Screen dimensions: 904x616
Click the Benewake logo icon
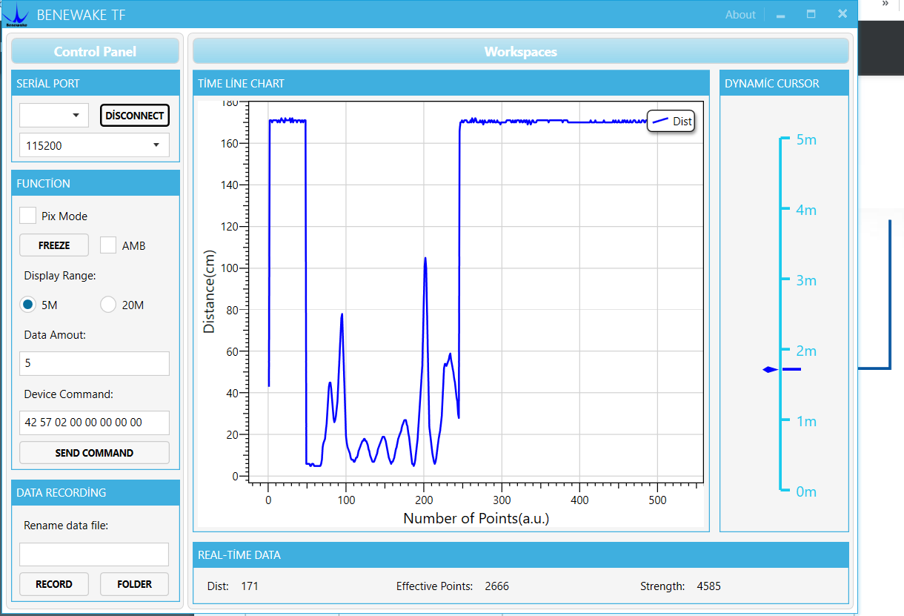(16, 15)
